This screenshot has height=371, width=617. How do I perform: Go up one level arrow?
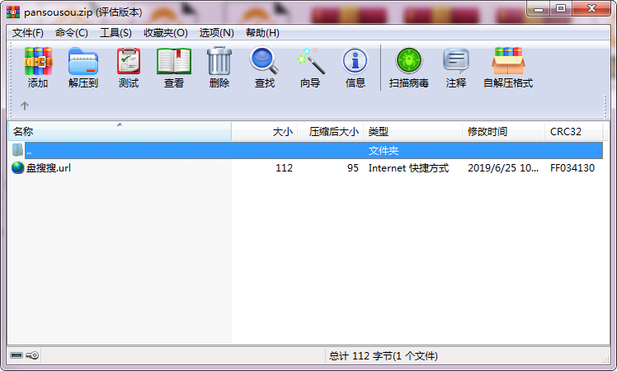[25, 106]
